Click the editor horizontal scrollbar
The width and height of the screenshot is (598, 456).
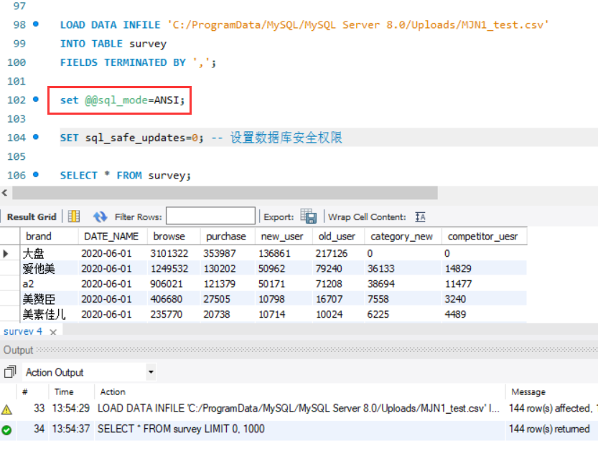tap(225, 193)
